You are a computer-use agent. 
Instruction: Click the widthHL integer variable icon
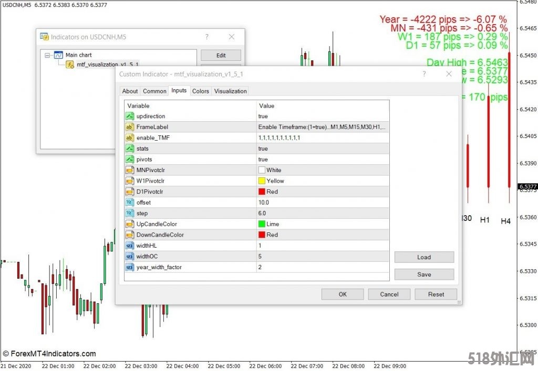click(x=130, y=246)
